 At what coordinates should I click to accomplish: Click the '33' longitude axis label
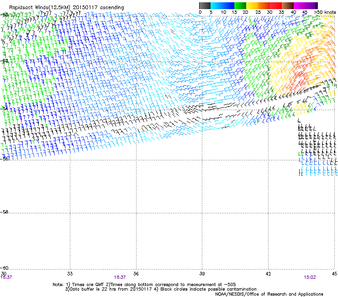pyautogui.click(x=70, y=274)
